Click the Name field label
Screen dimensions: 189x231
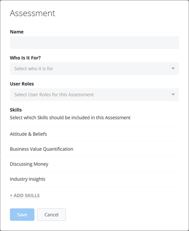pos(17,32)
